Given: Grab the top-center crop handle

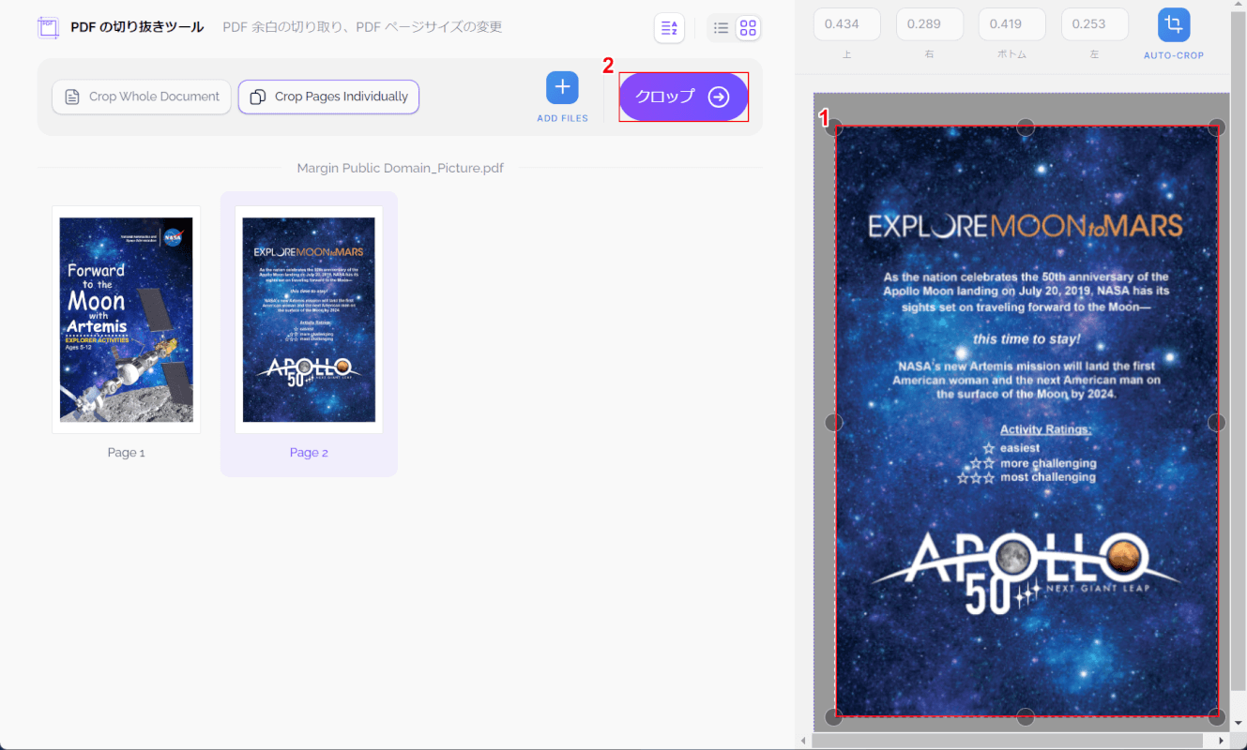Looking at the screenshot, I should pyautogui.click(x=1026, y=127).
